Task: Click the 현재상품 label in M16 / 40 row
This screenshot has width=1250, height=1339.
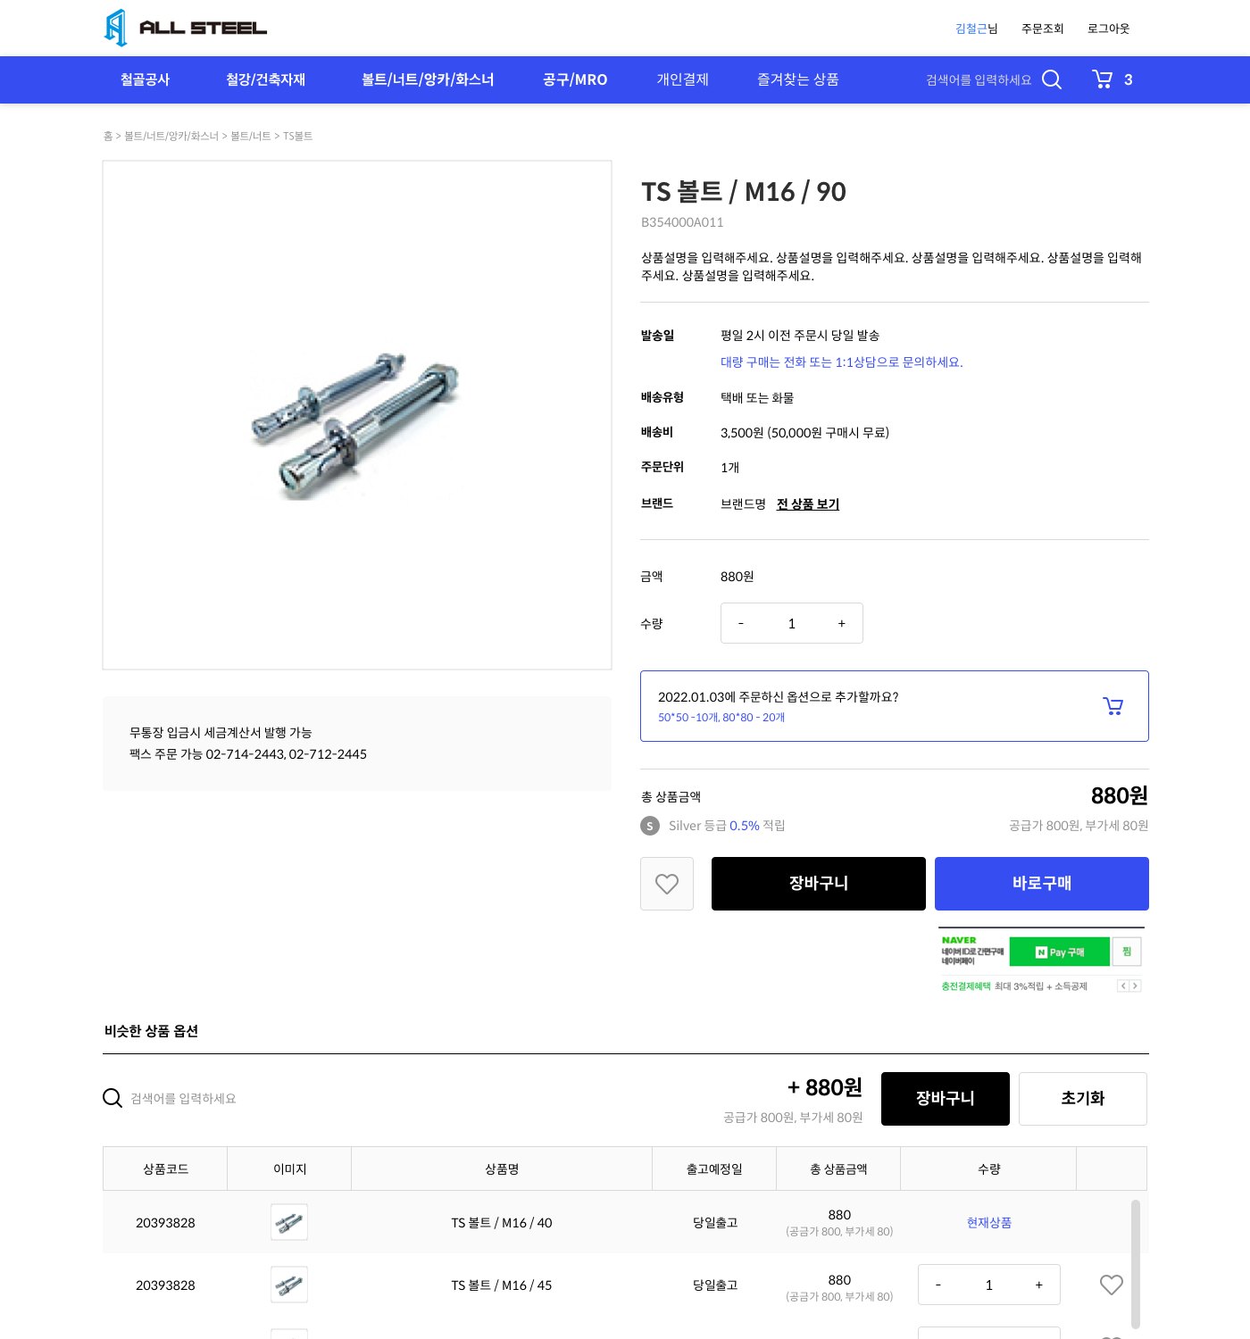Action: coord(989,1223)
